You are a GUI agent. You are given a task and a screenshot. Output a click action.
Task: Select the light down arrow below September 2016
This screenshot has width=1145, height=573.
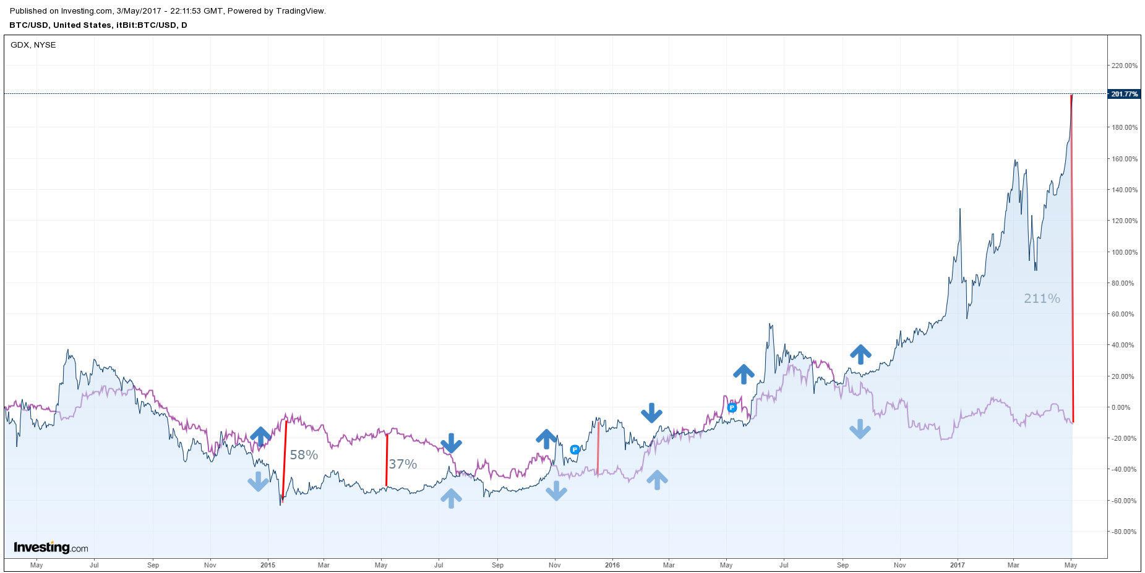pyautogui.click(x=860, y=429)
